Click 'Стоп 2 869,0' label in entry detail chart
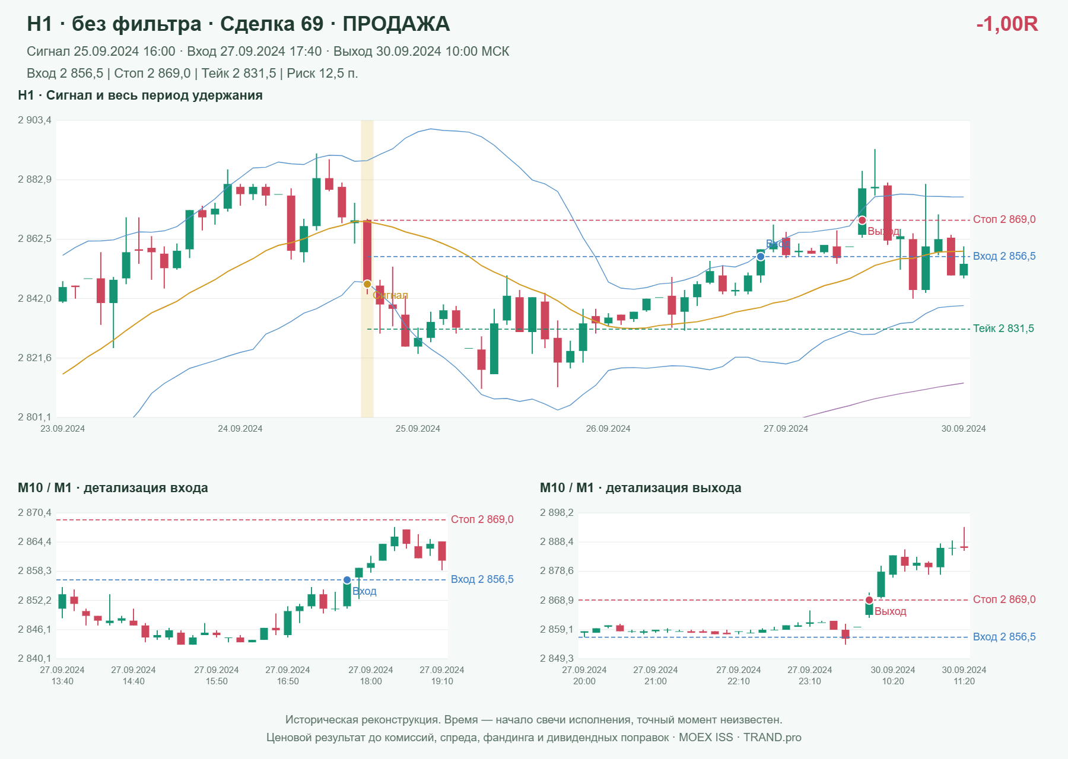Image resolution: width=1068 pixels, height=759 pixels. click(482, 519)
